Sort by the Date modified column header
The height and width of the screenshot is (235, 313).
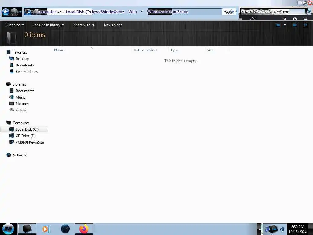[x=145, y=50]
